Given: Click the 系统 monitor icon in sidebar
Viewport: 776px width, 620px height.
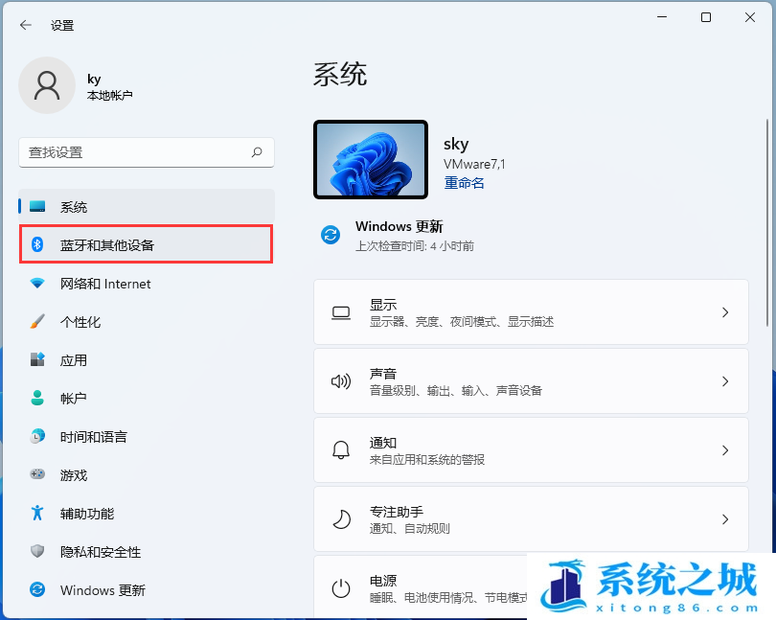Looking at the screenshot, I should point(37,206).
